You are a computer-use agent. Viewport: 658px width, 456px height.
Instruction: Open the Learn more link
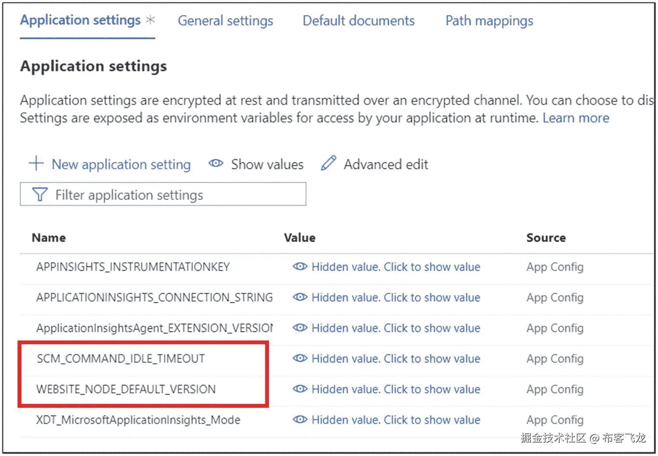point(576,118)
